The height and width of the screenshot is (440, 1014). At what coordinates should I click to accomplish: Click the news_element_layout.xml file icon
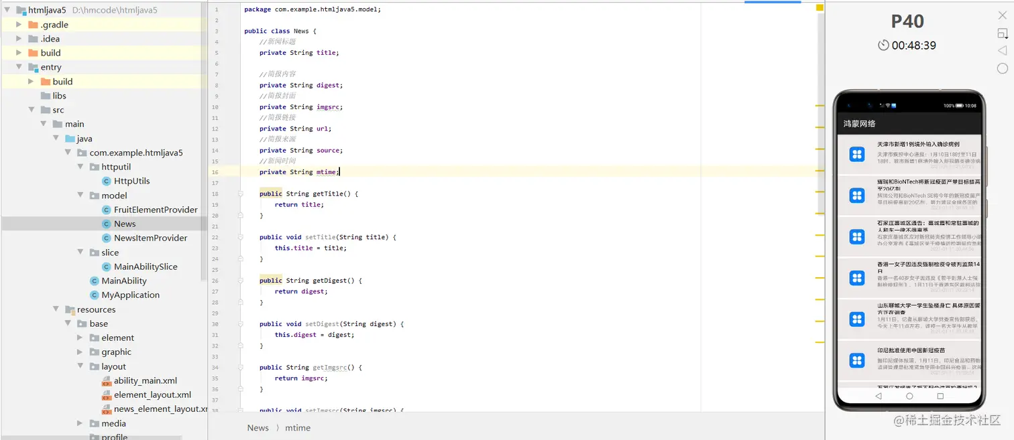[106, 409]
